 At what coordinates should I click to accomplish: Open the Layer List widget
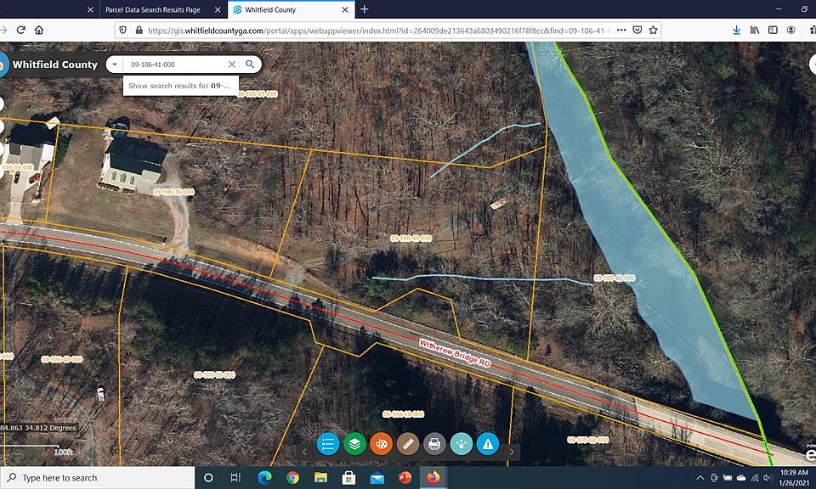354,443
